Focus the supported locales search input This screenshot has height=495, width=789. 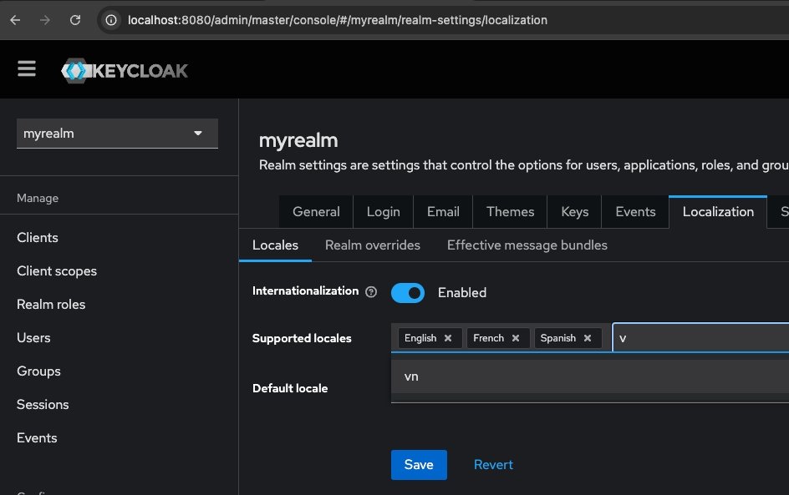tap(702, 338)
